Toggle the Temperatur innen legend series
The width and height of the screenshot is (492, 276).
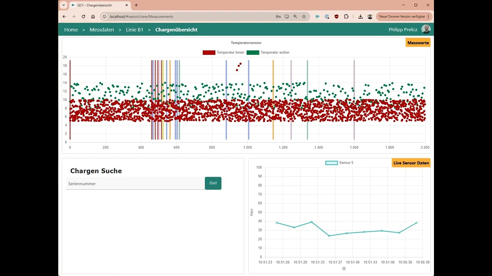(223, 53)
